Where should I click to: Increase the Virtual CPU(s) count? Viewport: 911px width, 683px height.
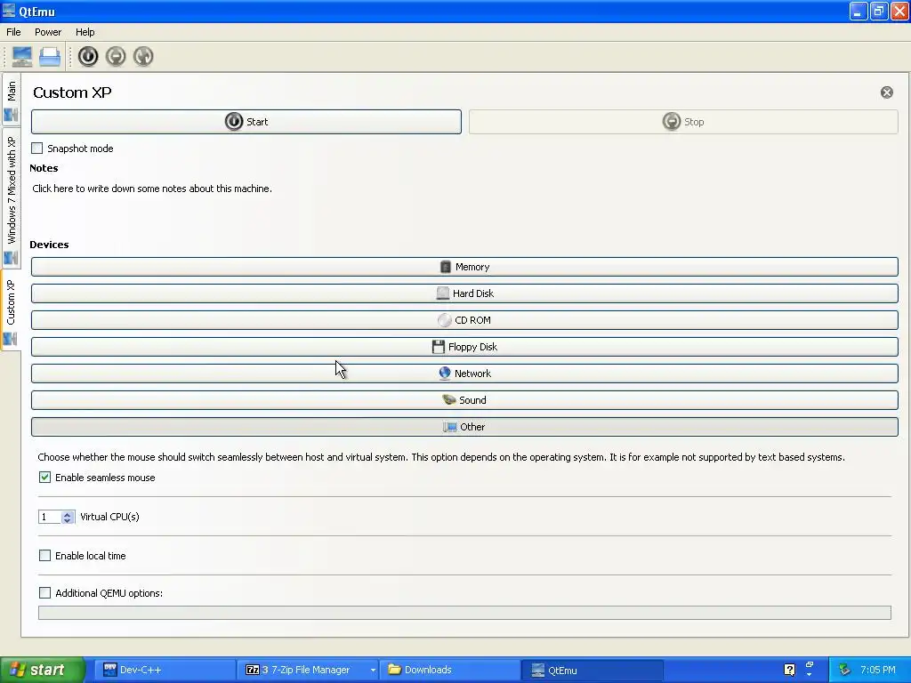pos(68,513)
